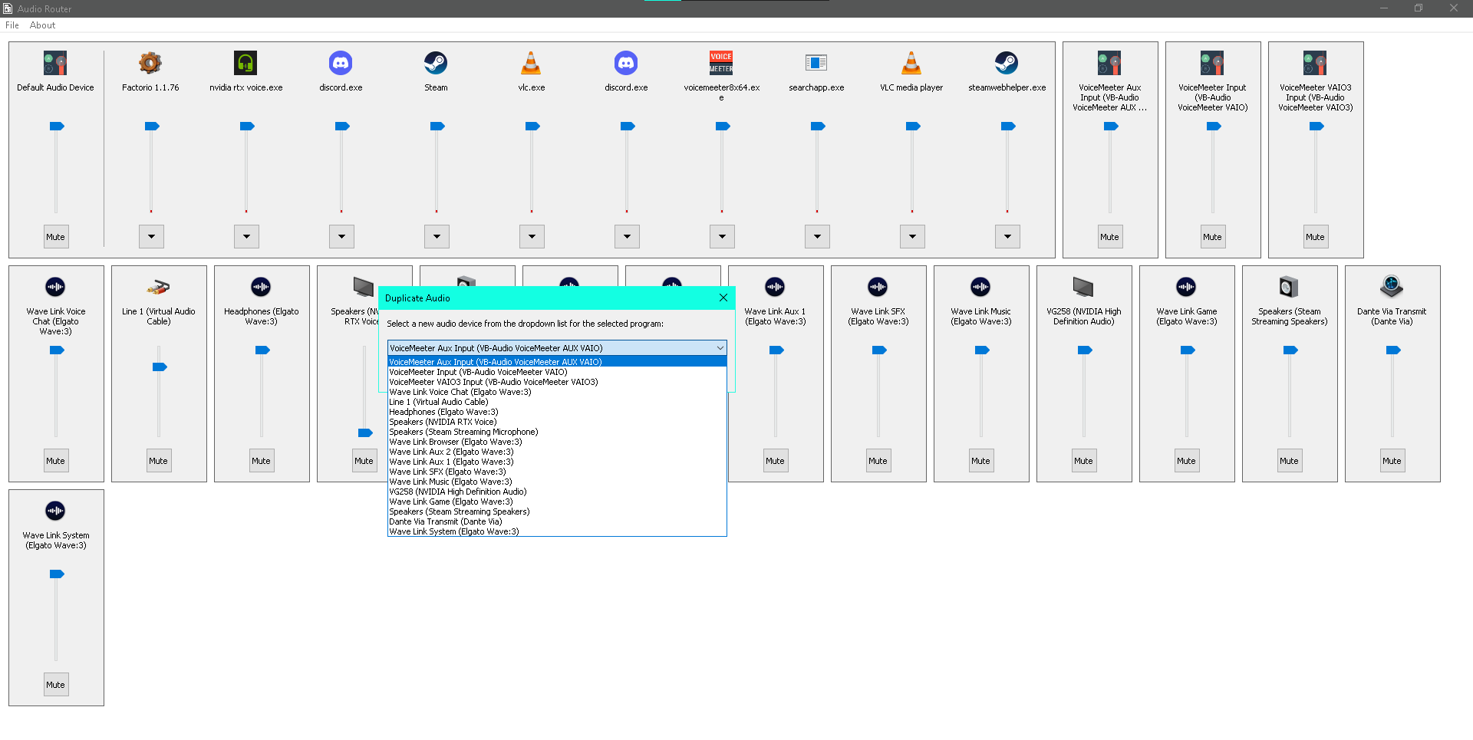This screenshot has height=740, width=1473.
Task: Mute Steam Streaming Speakers device
Action: click(x=1290, y=461)
